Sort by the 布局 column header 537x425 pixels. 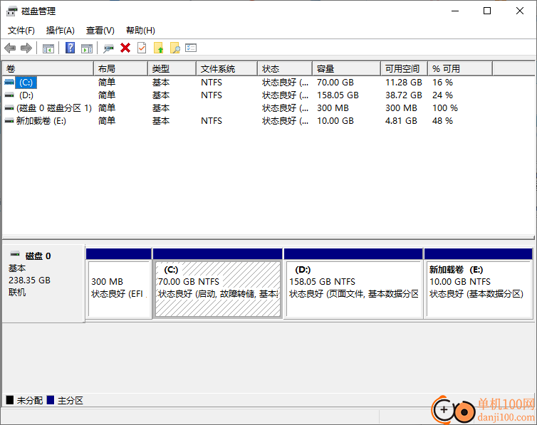pyautogui.click(x=120, y=69)
